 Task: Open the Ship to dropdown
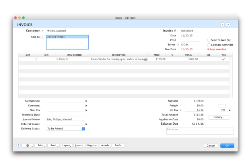[42, 37]
